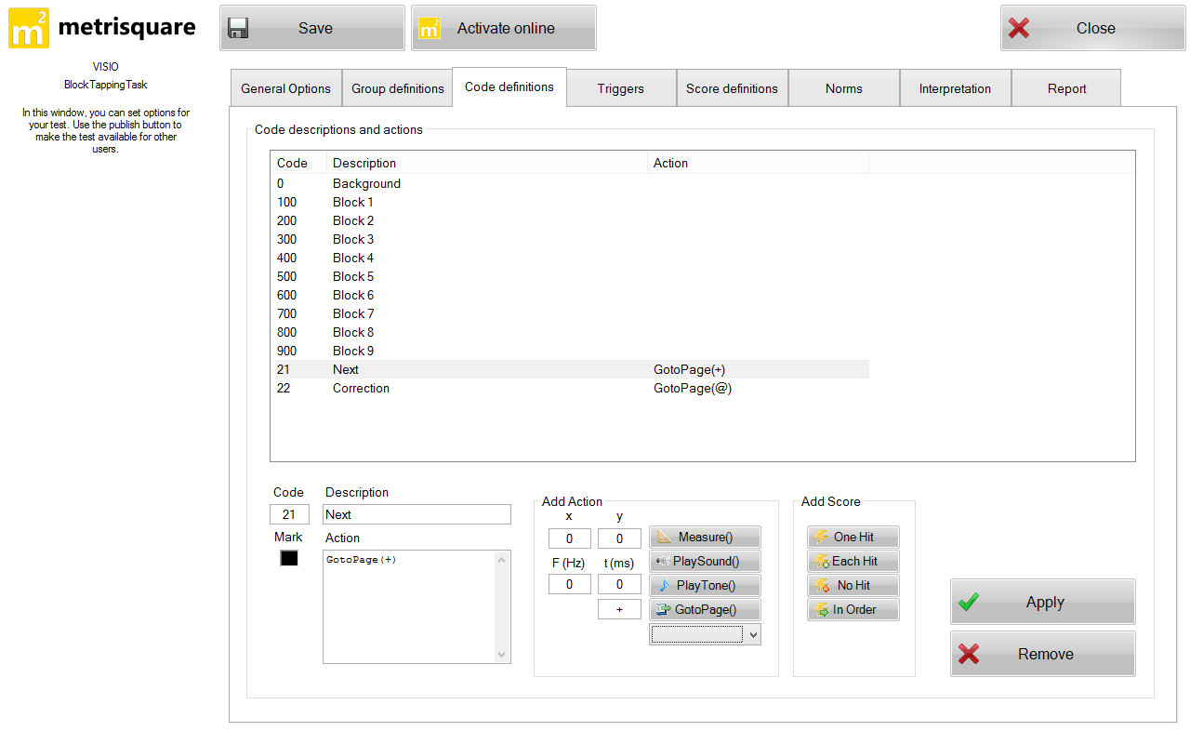The width and height of the screenshot is (1190, 744).
Task: Go to the General Options tab
Action: coord(285,88)
